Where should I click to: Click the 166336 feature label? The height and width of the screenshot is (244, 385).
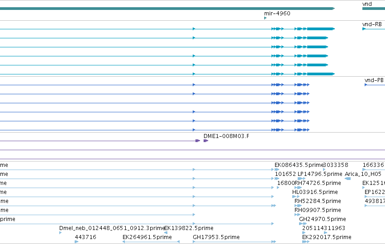(x=373, y=165)
